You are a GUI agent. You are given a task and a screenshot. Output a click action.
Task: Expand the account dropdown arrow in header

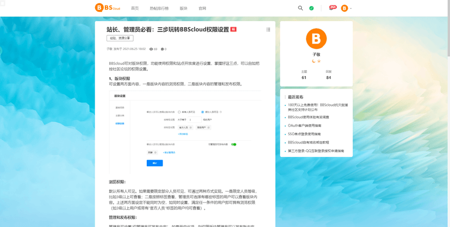click(351, 8)
